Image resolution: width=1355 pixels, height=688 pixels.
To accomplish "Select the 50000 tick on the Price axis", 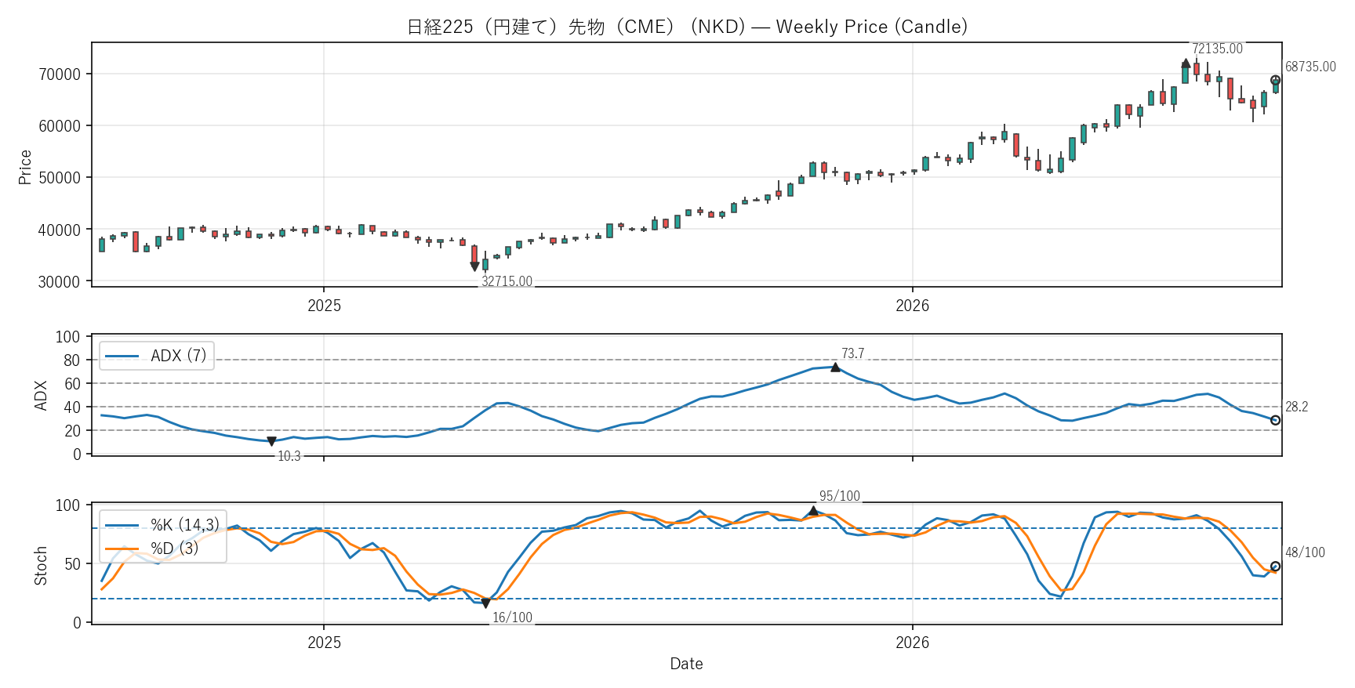I will tap(60, 178).
